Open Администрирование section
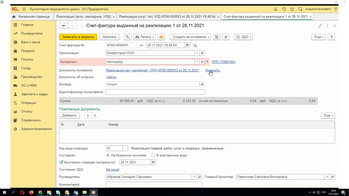Screen dimensions: 349x196 point(36,129)
